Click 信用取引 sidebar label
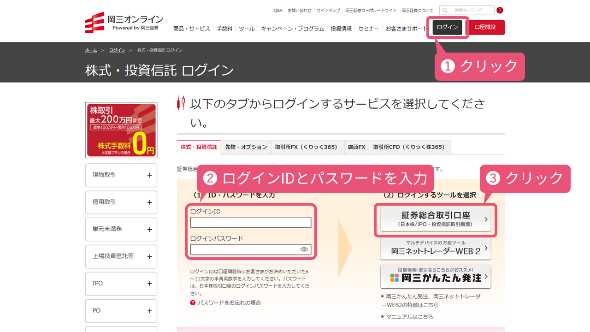The image size is (590, 332). coord(105,202)
